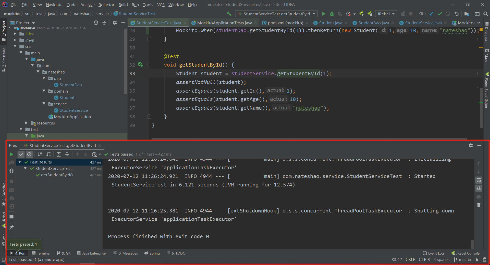Toggle Show Passed tests checkmark
This screenshot has width=490, height=265.
tap(21, 154)
